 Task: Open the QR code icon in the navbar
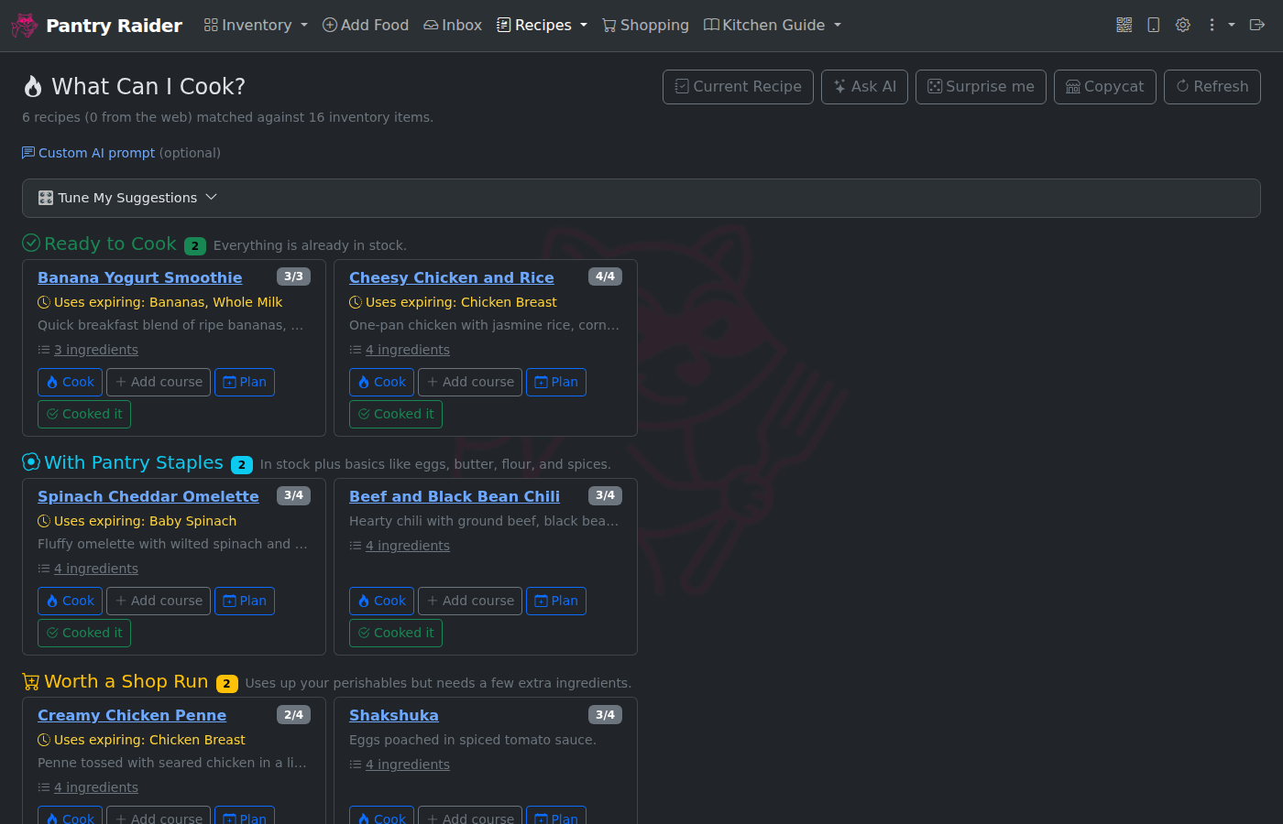[1124, 25]
